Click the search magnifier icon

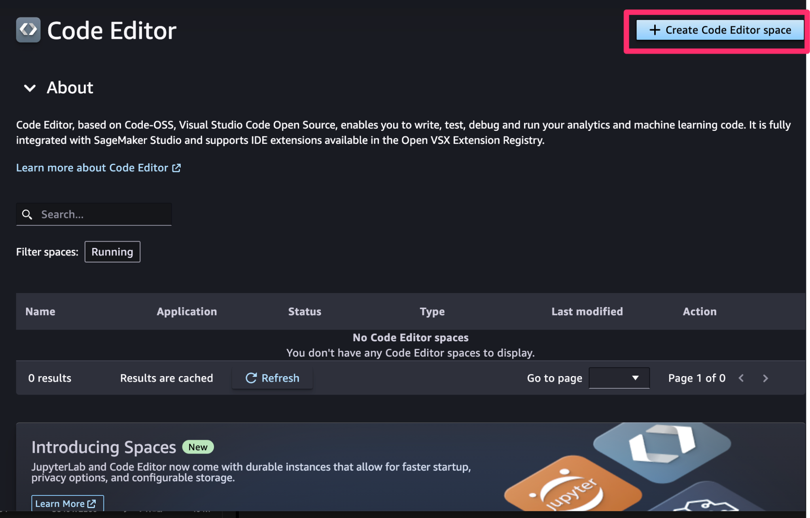tap(27, 214)
